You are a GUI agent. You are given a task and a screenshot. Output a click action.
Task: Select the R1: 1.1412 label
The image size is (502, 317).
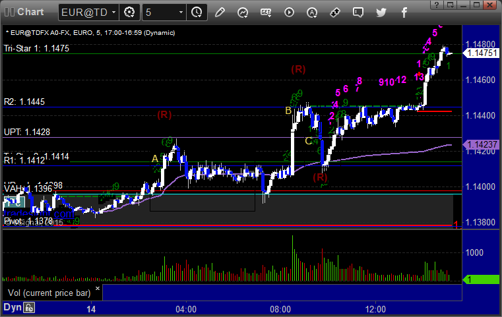(x=24, y=160)
